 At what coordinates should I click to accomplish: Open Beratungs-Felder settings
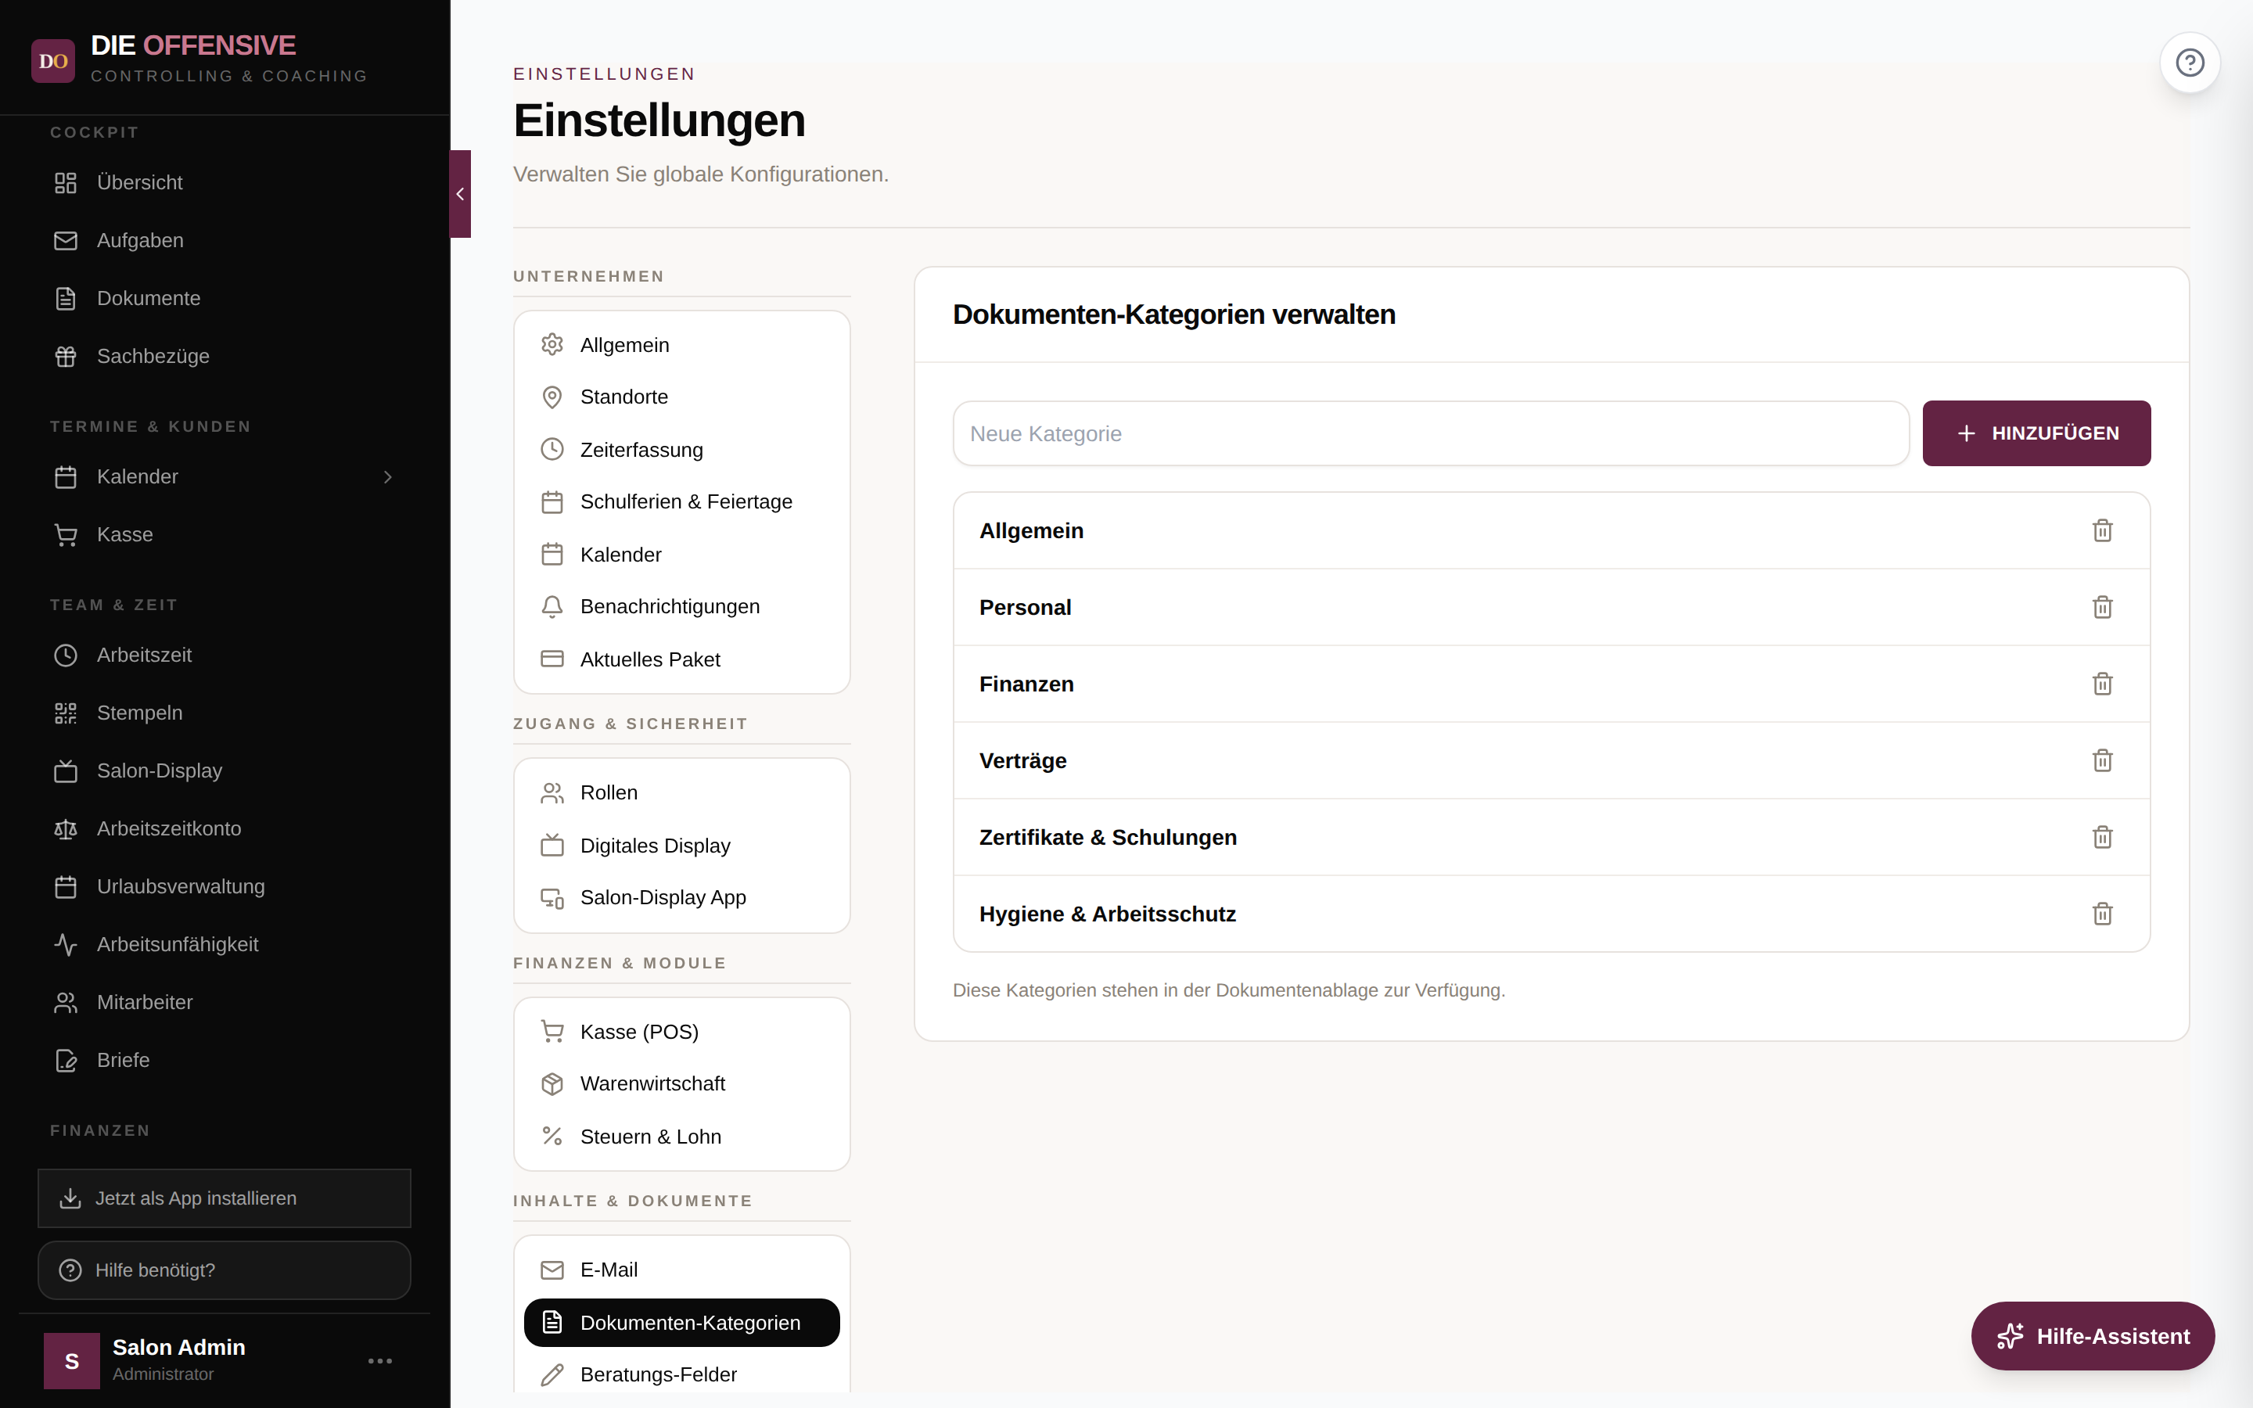tap(681, 1374)
